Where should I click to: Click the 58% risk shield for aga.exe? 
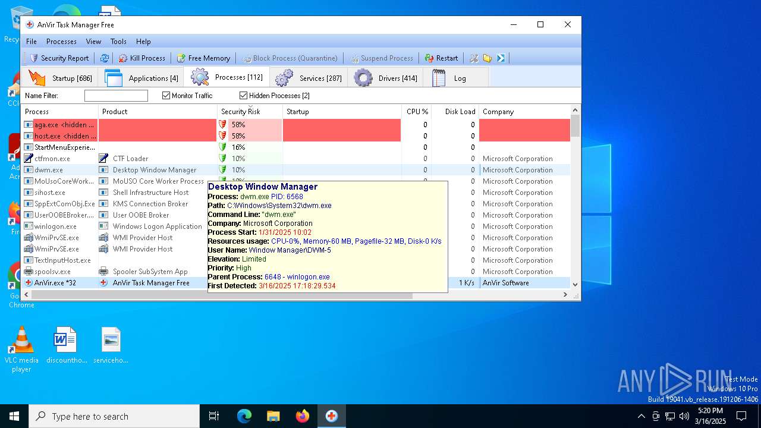coord(222,125)
